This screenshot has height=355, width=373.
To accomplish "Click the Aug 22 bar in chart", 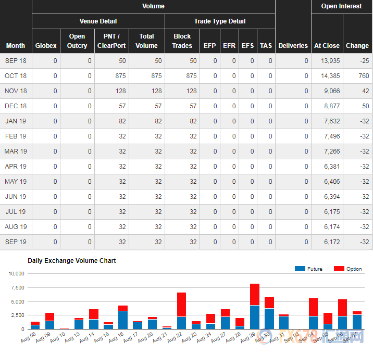I will pos(181,311).
